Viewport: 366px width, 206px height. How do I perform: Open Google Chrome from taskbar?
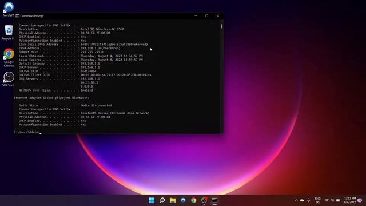[193, 200]
